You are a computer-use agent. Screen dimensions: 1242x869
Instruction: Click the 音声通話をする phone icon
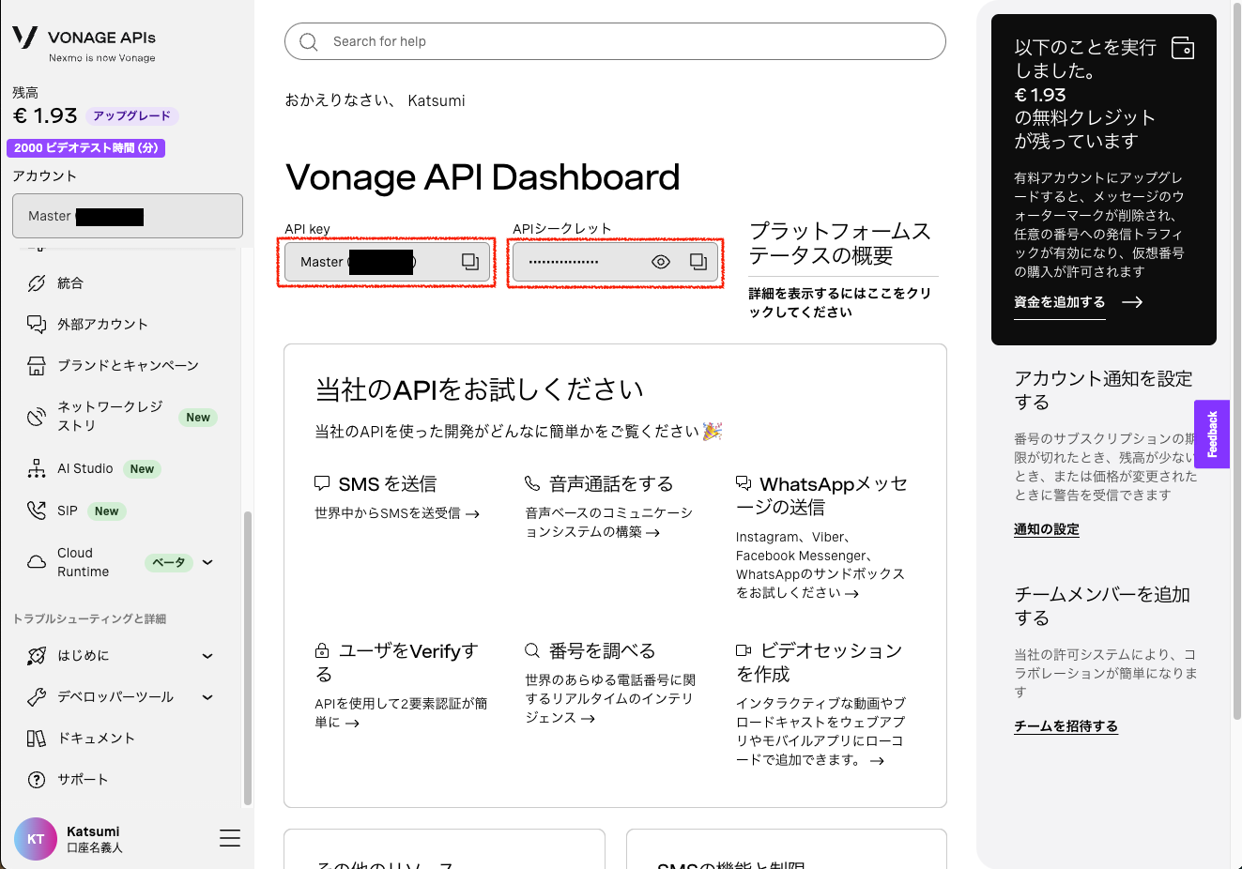click(532, 483)
